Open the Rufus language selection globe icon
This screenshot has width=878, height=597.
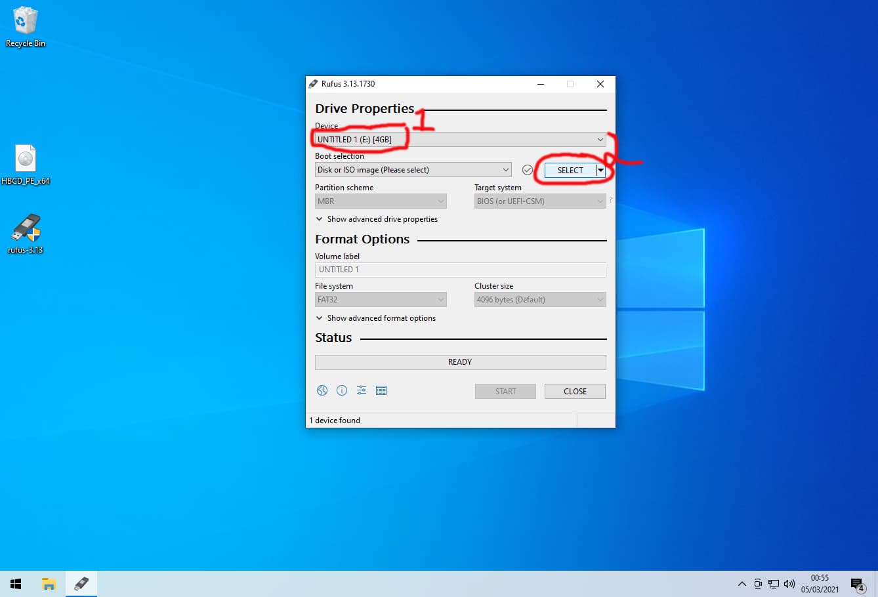(322, 390)
